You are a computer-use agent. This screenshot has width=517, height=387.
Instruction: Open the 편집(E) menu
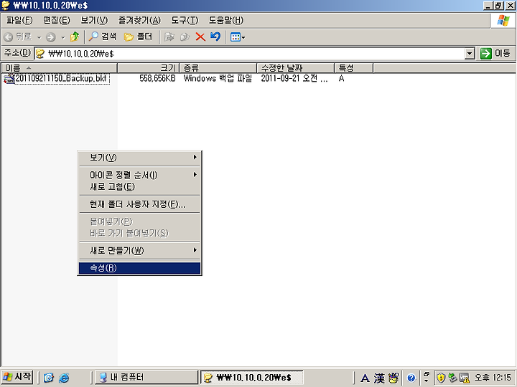[x=57, y=20]
